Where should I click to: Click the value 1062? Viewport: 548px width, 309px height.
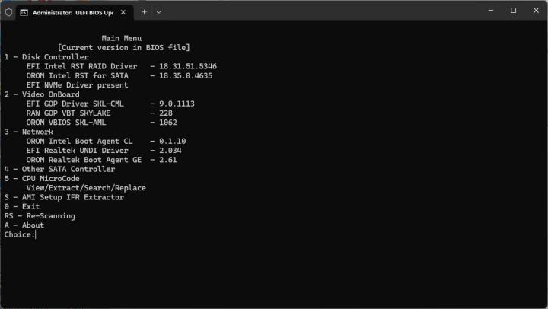[168, 123]
